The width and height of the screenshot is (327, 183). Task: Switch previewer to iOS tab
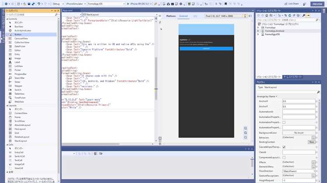point(195,16)
